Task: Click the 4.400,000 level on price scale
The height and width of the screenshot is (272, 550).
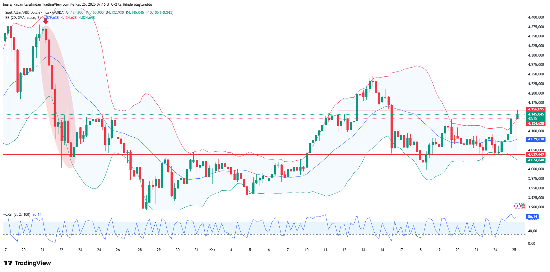Action: tap(536, 17)
